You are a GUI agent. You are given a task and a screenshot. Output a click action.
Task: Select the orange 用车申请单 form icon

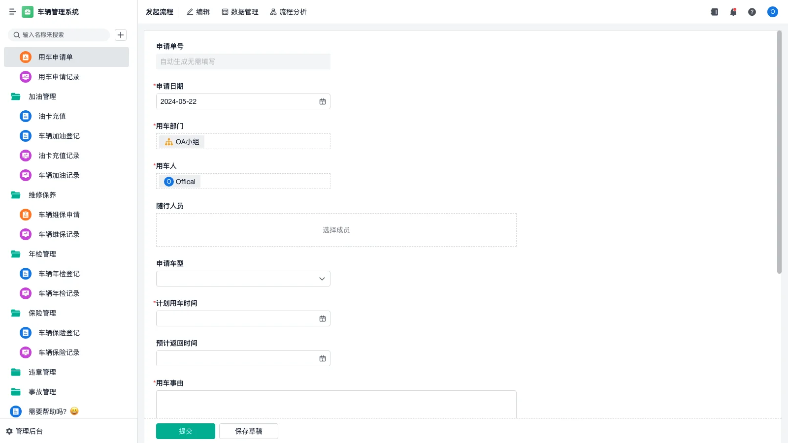click(x=25, y=57)
